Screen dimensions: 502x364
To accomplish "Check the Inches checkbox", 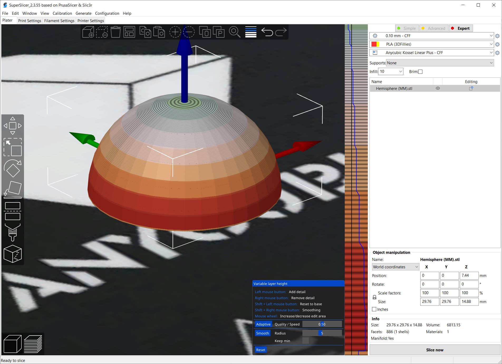I will click(374, 309).
